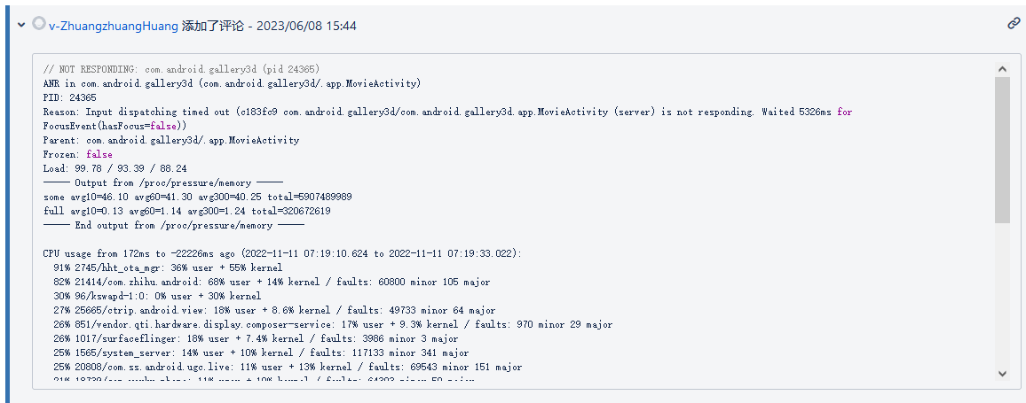The width and height of the screenshot is (1026, 403).
Task: Click the NOT RESPONDING comment line
Action: (x=181, y=68)
